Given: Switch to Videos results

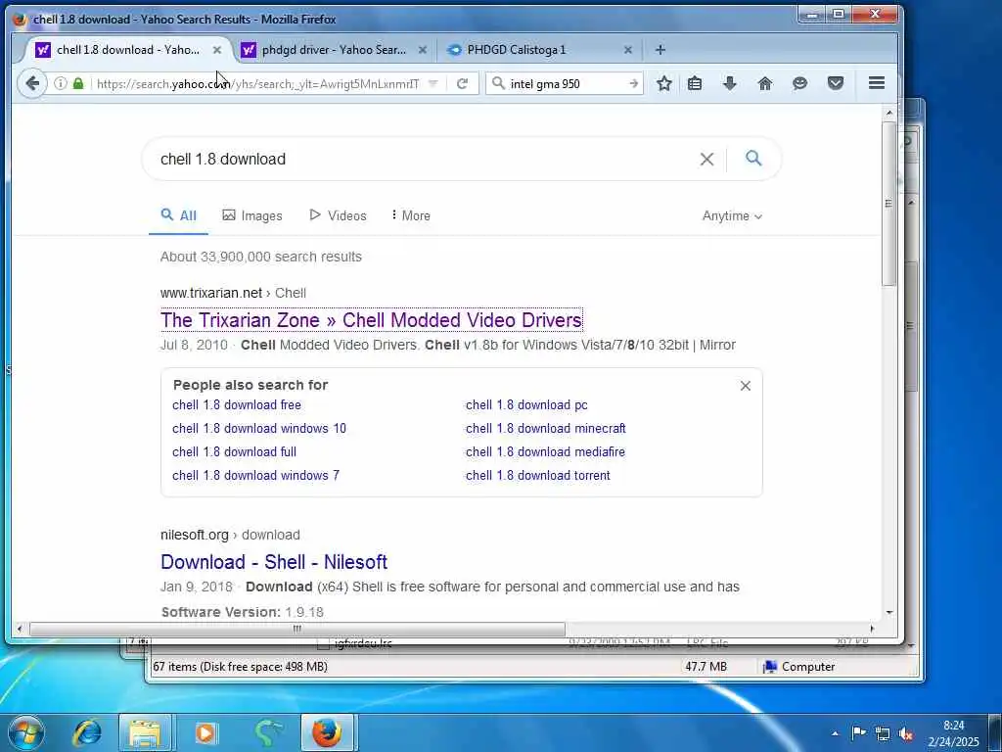Looking at the screenshot, I should coord(338,216).
